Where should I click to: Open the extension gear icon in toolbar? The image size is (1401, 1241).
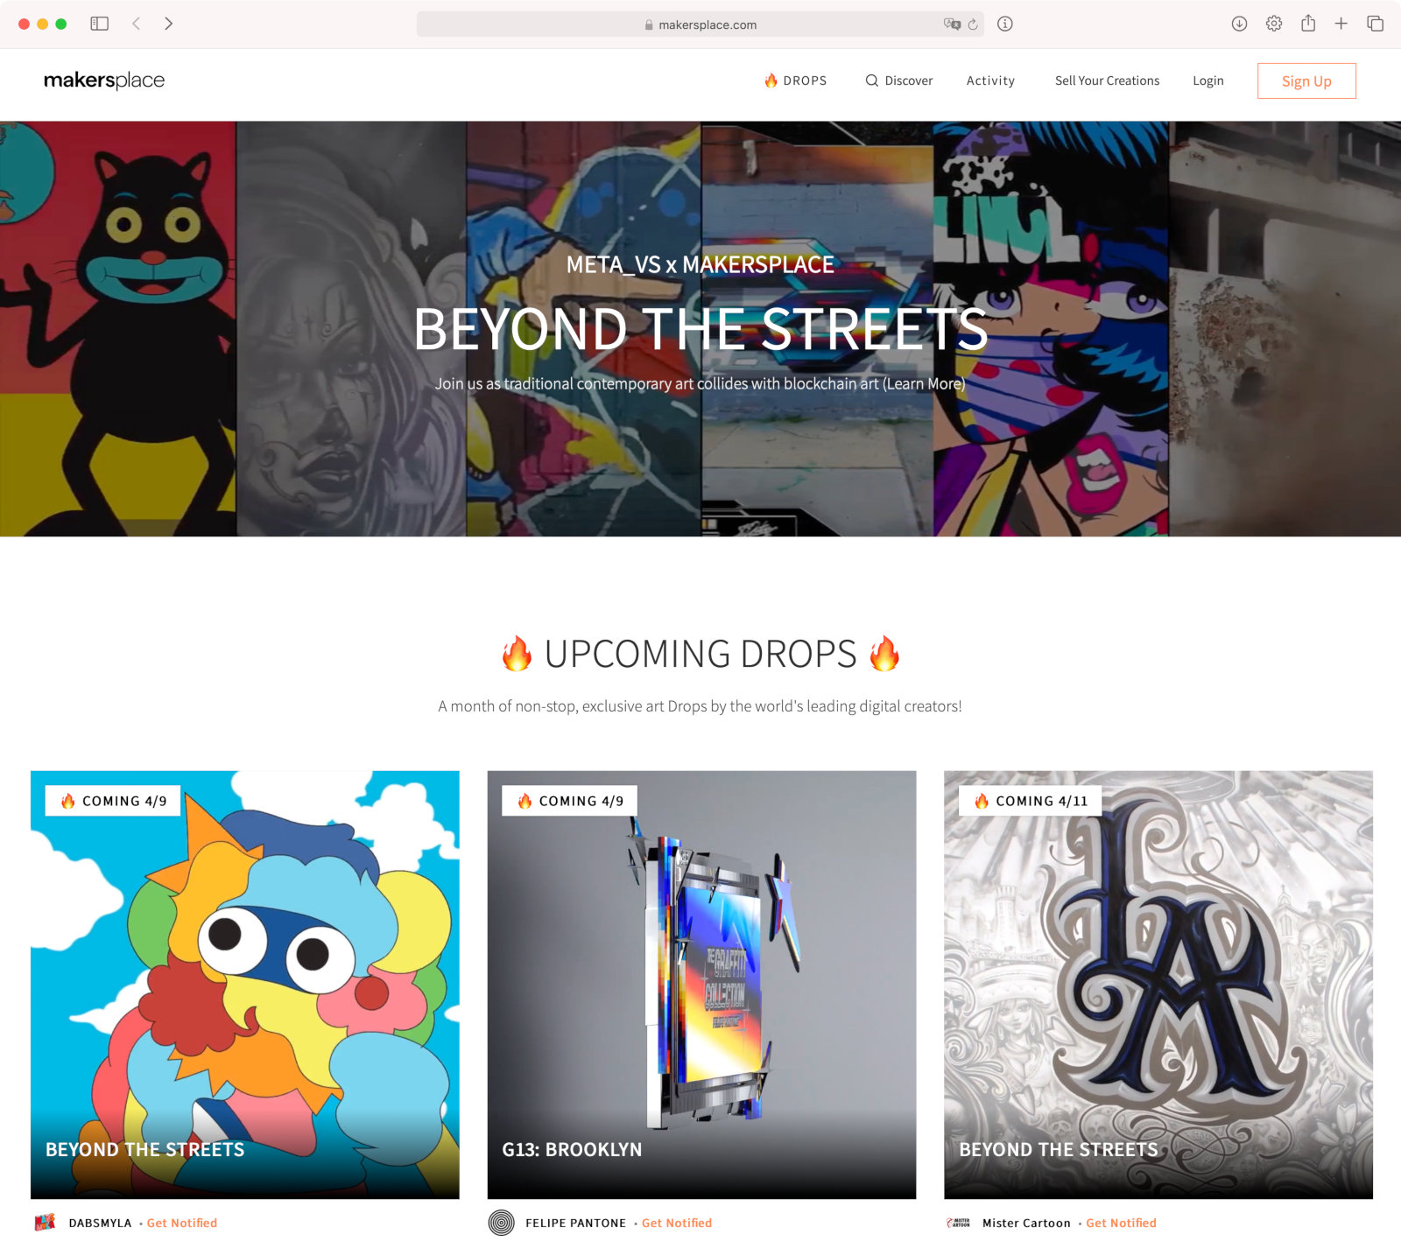[1274, 24]
